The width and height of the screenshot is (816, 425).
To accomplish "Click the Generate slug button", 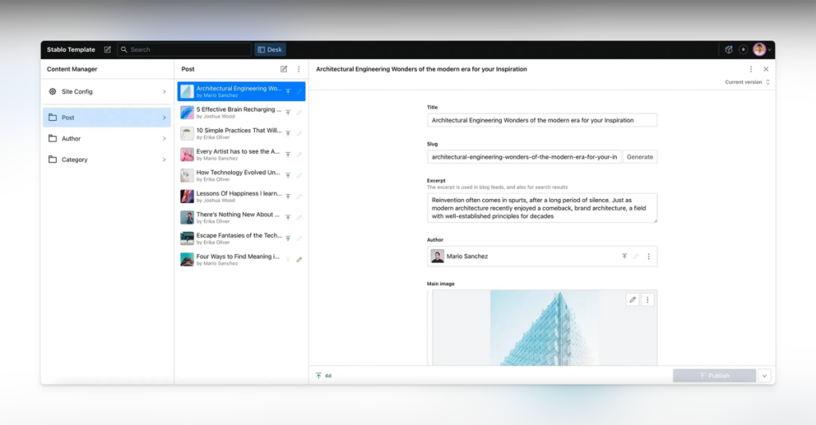I will (x=640, y=157).
